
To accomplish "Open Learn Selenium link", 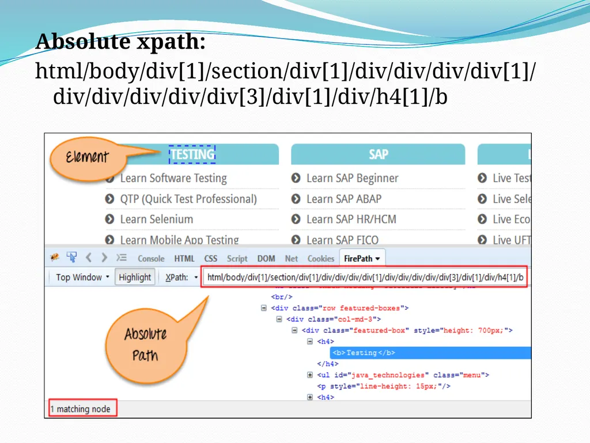I will (157, 219).
